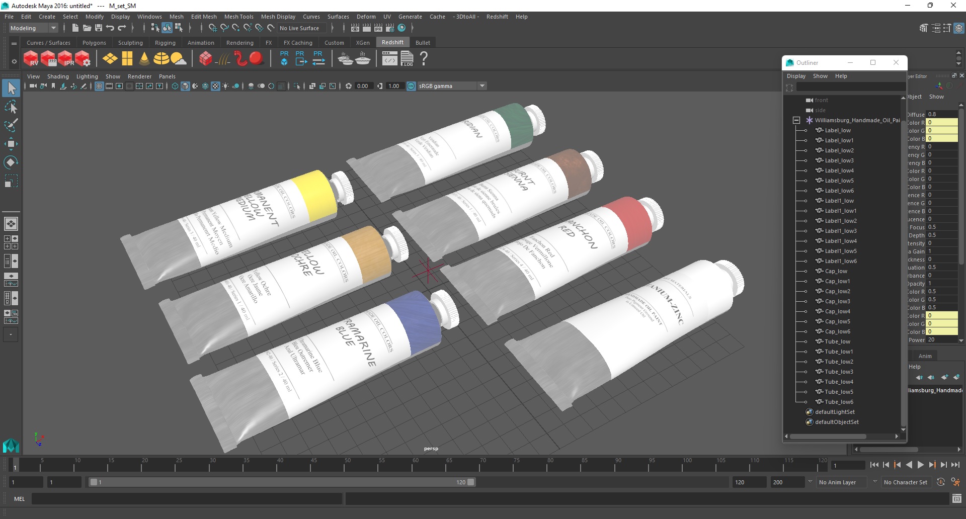
Task: Click the timeline range slider bar
Action: click(x=282, y=482)
